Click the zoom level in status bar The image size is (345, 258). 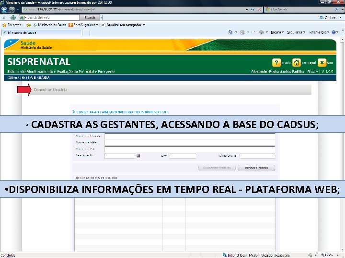[x=327, y=255]
